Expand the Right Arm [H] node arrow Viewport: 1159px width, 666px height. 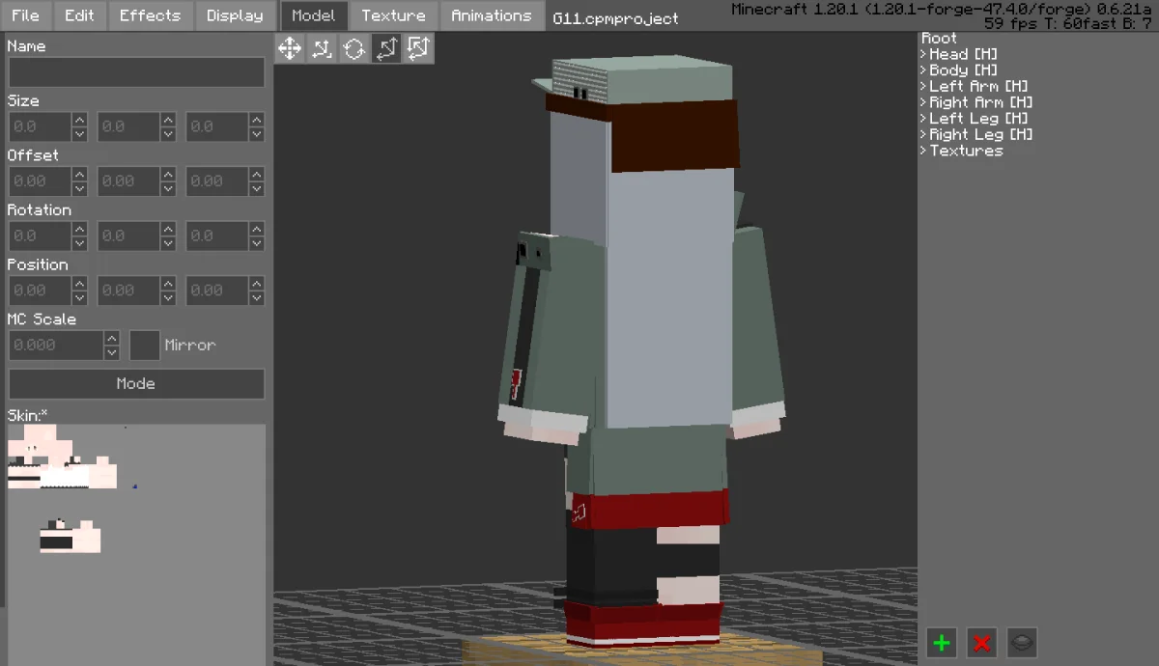click(x=923, y=102)
